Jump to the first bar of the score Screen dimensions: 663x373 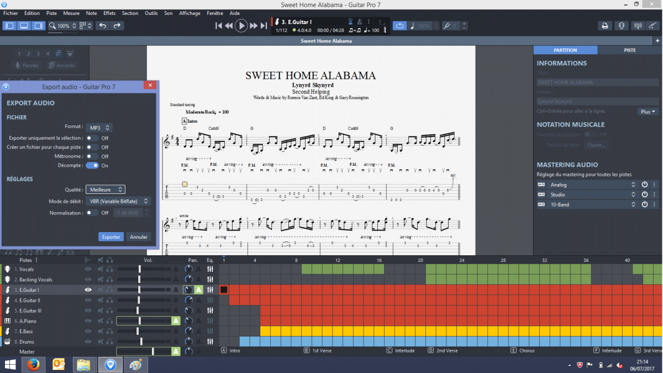219,25
